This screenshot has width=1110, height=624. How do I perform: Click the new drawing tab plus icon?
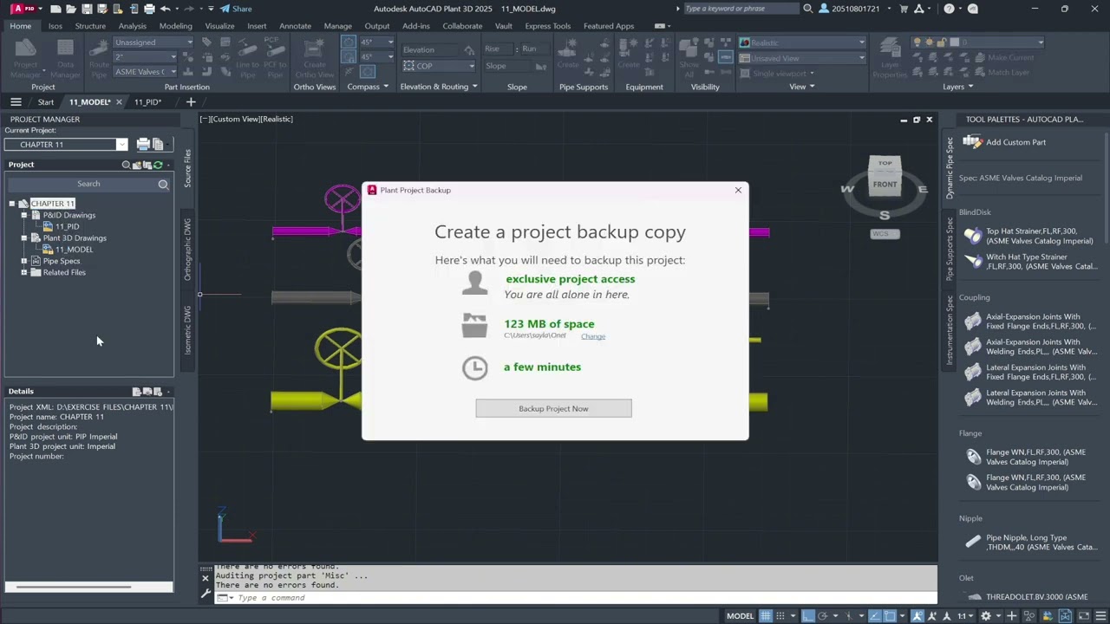coord(191,102)
